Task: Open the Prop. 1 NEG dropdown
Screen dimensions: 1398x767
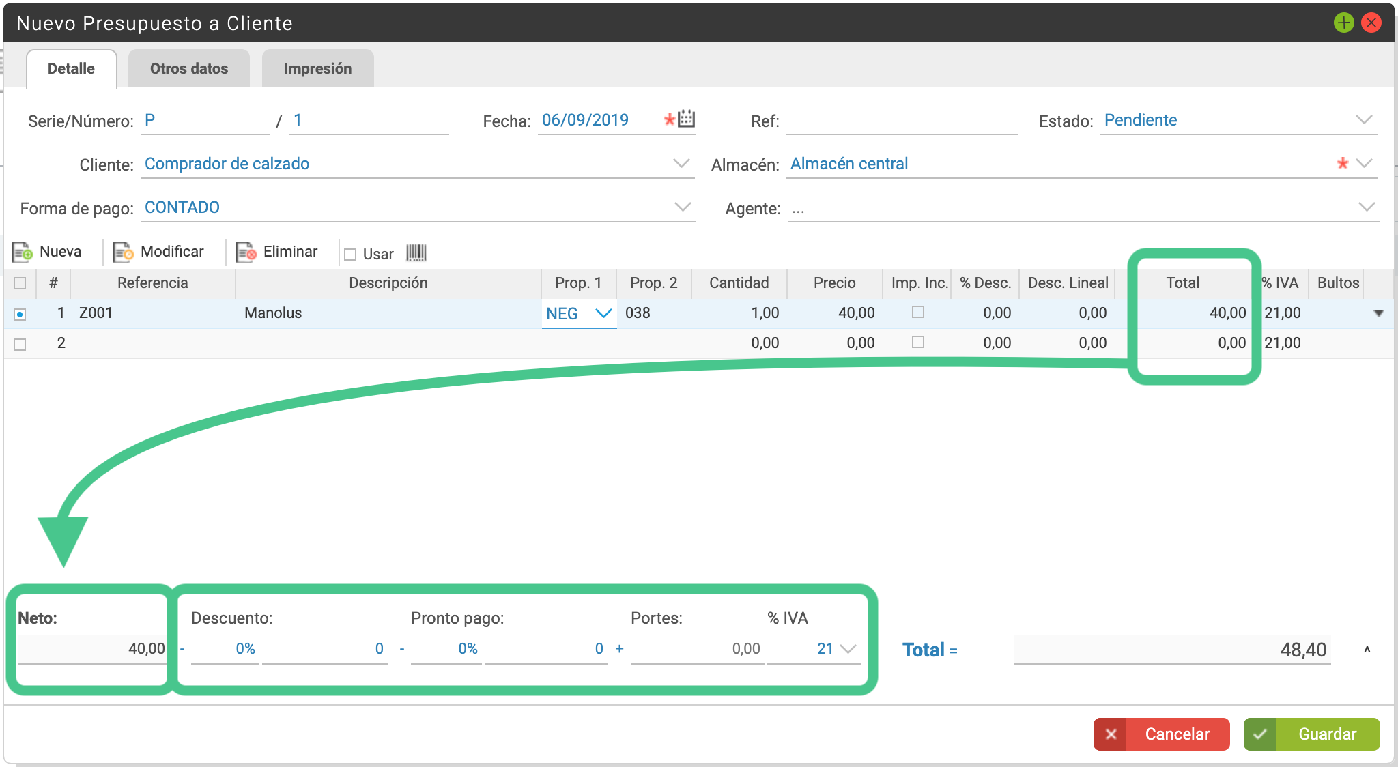Action: [x=579, y=313]
